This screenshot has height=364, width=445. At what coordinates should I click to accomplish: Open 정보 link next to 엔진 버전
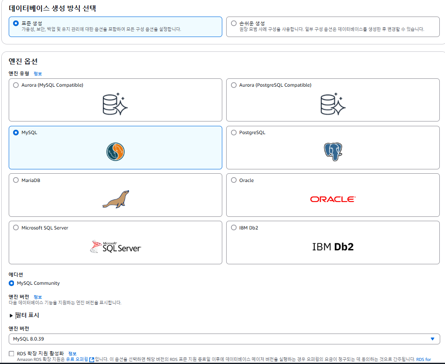38,297
